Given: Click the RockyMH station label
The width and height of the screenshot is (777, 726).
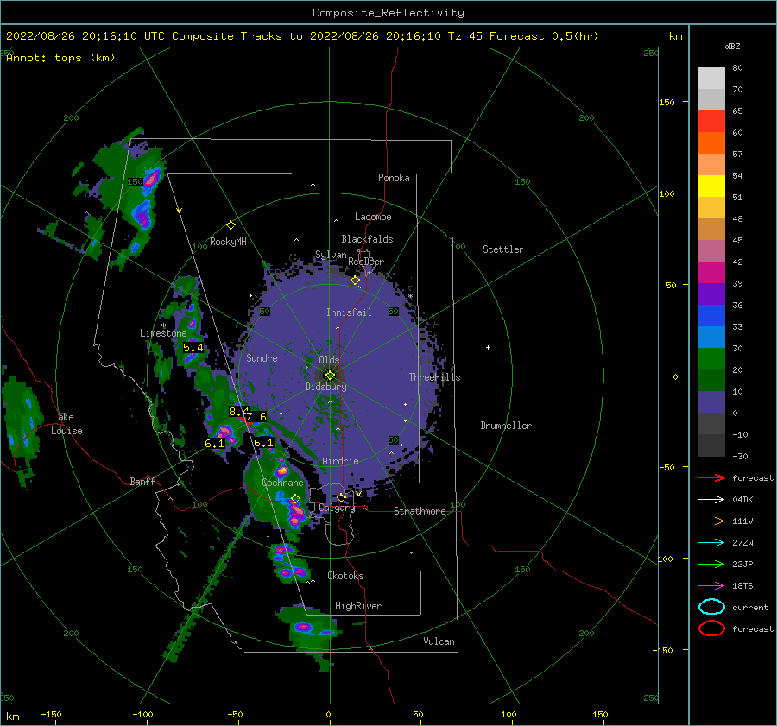Looking at the screenshot, I should tap(228, 242).
